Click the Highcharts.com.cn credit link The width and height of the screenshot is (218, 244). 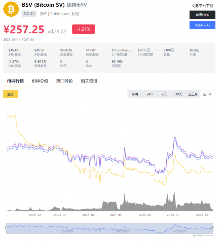(202, 235)
